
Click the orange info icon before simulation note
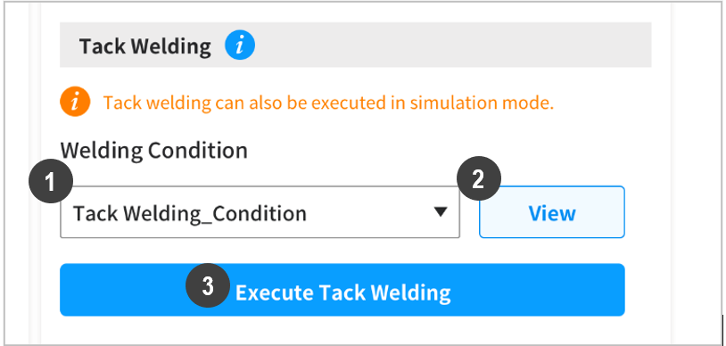pos(75,102)
